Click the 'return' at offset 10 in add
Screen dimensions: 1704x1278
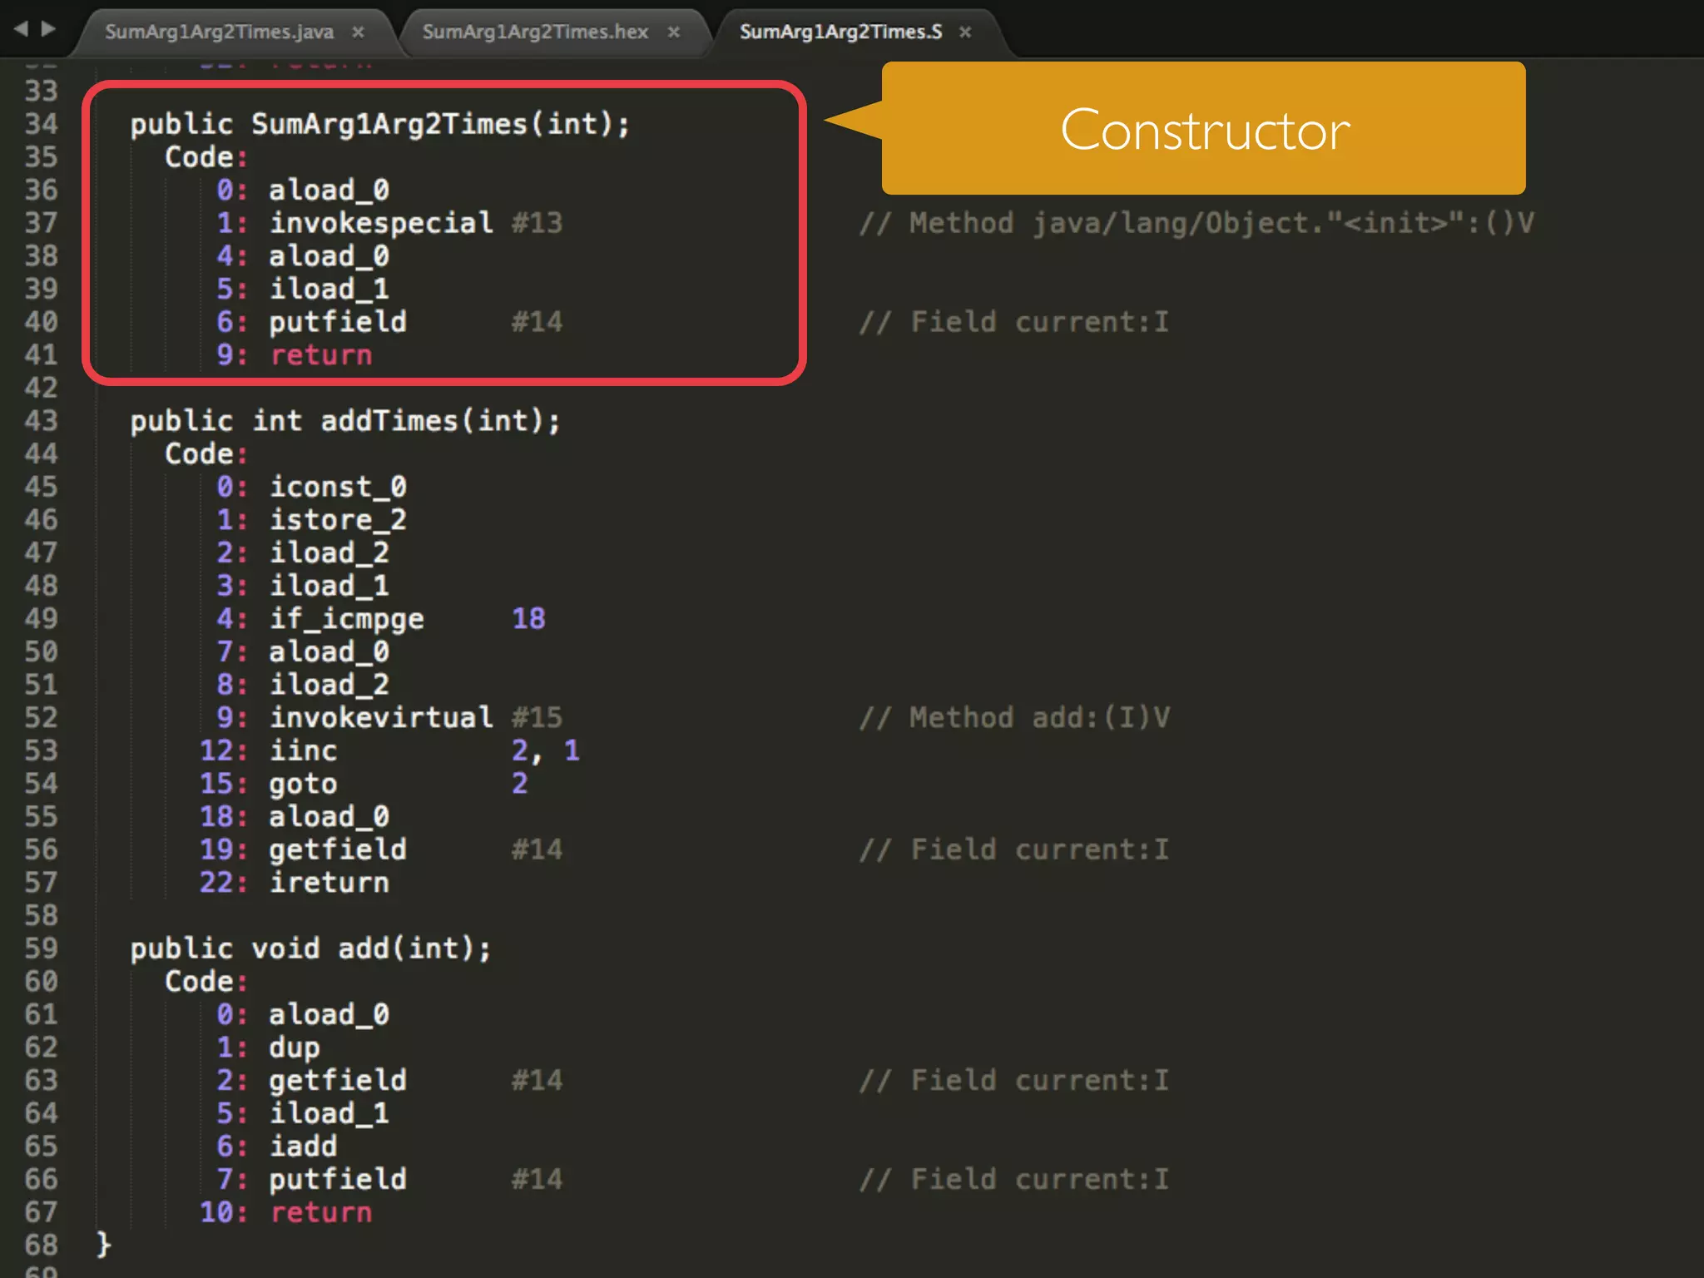click(320, 1213)
